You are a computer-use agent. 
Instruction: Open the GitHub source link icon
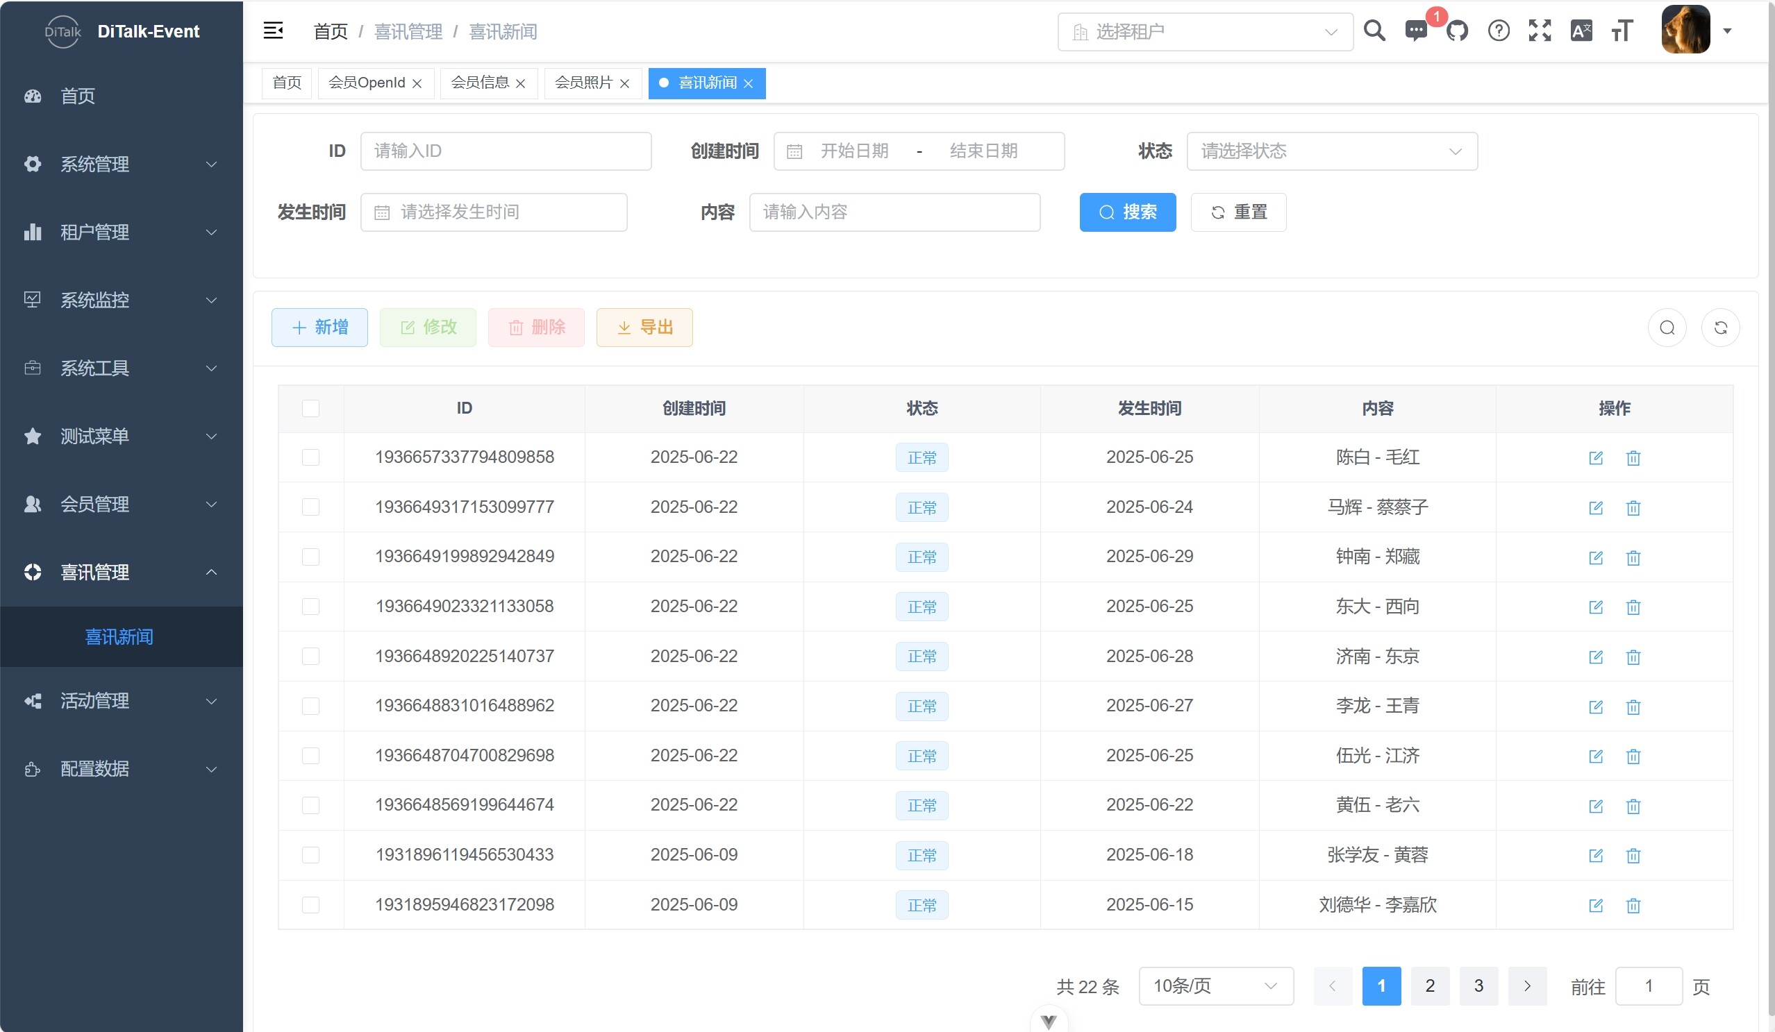pos(1457,32)
